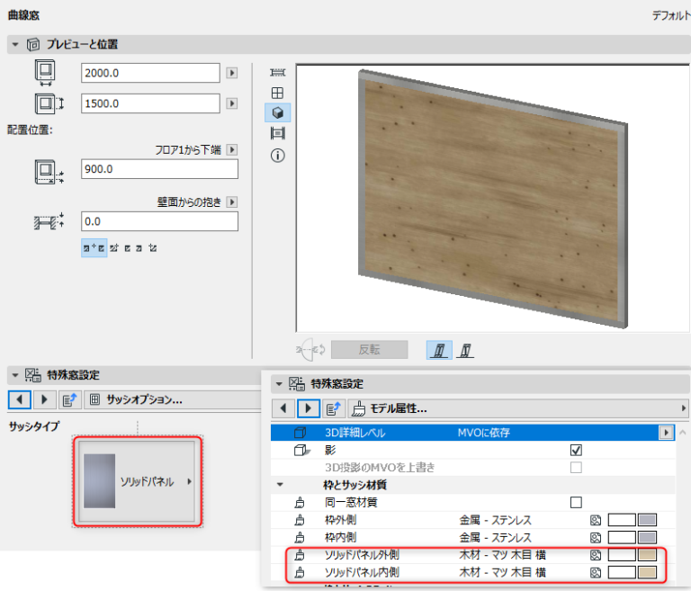Open page list icon in left 特殊窓設定
Image resolution: width=691 pixels, height=591 pixels.
coord(69,399)
